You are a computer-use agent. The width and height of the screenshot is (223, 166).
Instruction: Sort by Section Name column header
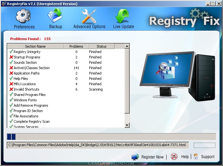(x=35, y=46)
